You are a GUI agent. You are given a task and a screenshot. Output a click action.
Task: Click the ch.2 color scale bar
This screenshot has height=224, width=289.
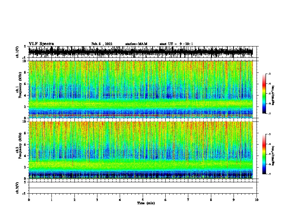264,154
